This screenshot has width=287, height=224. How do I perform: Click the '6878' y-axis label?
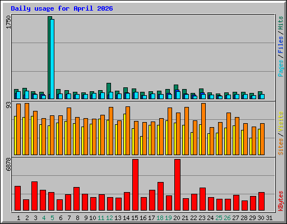pos(8,165)
